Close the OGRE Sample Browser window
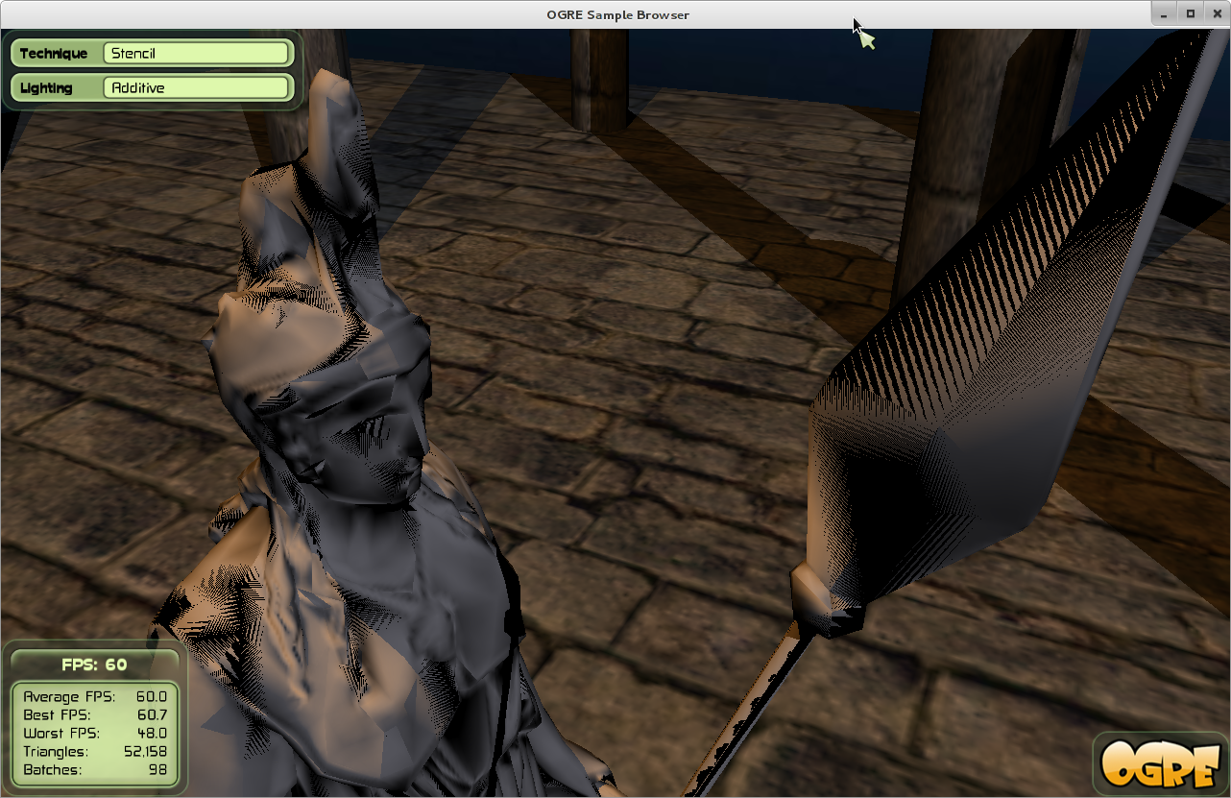1231x798 pixels. tap(1216, 13)
